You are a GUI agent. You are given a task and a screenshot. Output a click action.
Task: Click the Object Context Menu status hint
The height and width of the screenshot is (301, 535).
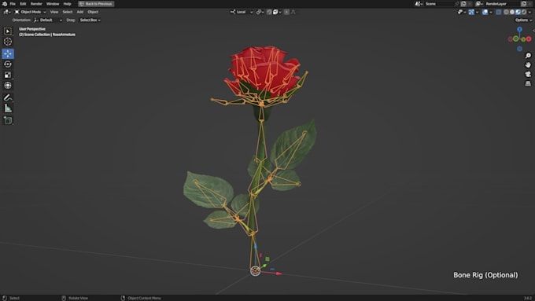(144, 298)
